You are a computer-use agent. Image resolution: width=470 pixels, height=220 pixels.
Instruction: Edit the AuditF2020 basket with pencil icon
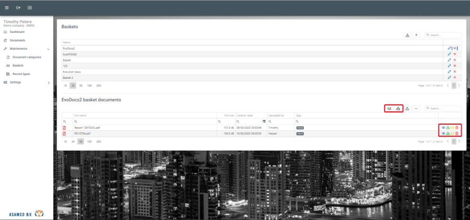449,54
